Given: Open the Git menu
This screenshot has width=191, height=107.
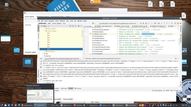Looking at the screenshot, I should [76, 21].
